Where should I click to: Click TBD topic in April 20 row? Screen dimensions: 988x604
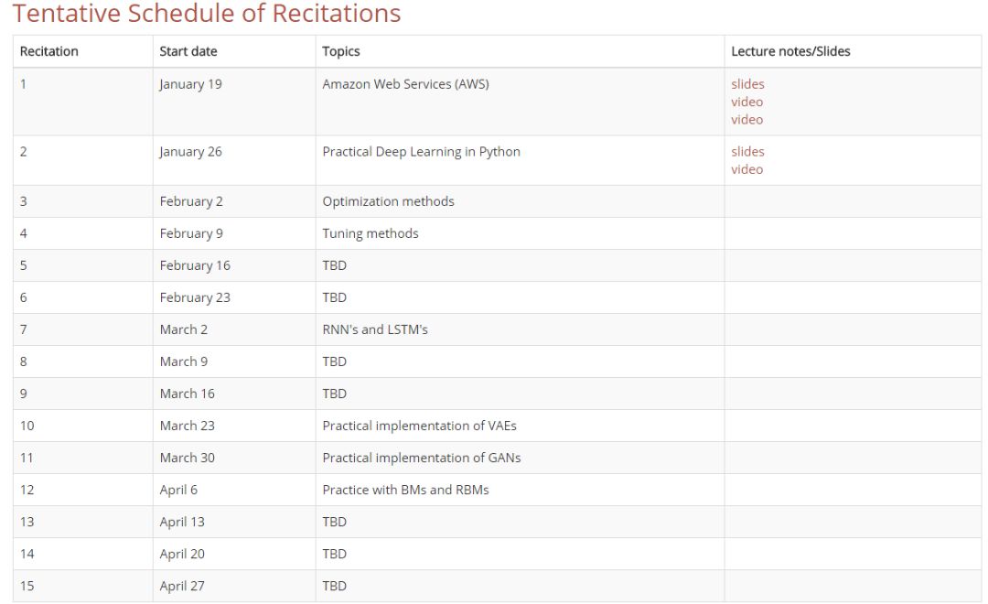pos(334,555)
